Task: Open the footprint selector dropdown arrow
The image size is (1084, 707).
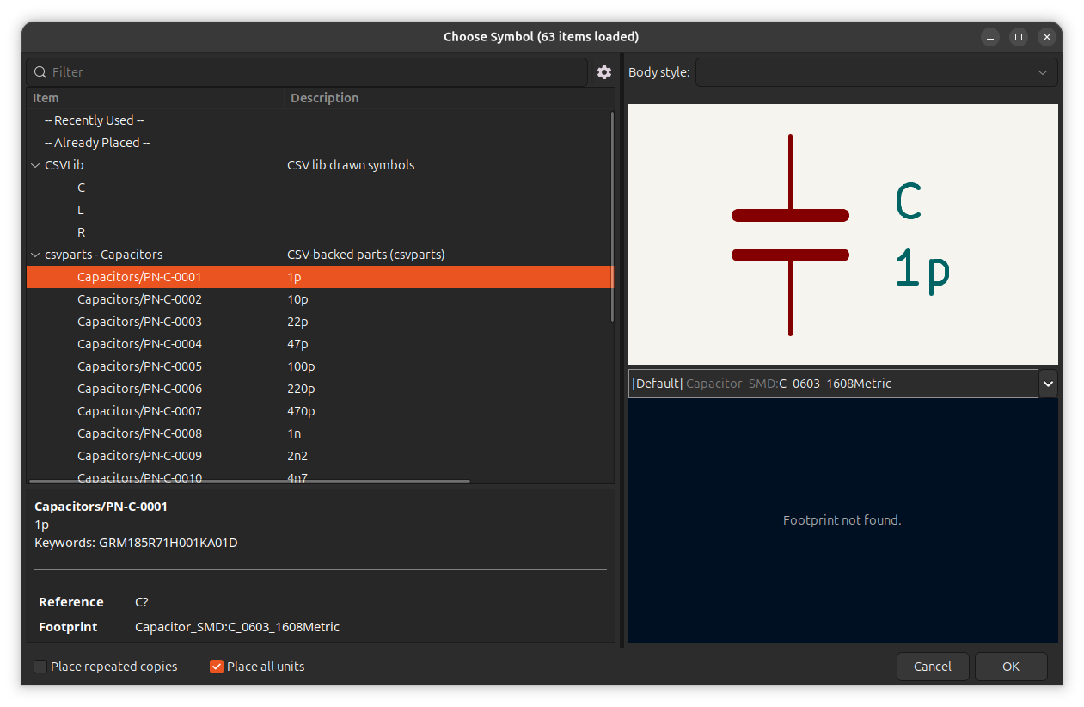Action: click(1048, 384)
